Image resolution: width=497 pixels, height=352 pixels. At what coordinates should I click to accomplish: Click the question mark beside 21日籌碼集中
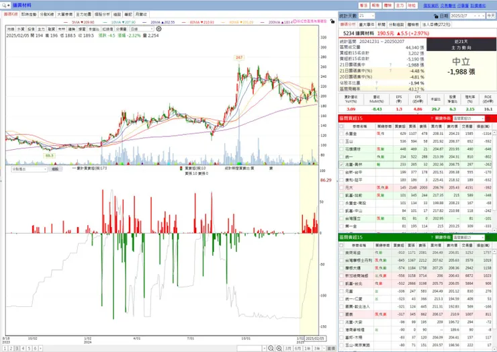point(390,64)
